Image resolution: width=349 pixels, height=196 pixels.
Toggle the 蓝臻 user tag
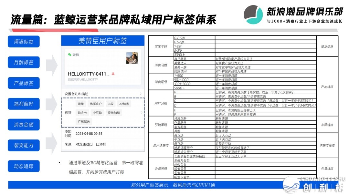click(80, 103)
